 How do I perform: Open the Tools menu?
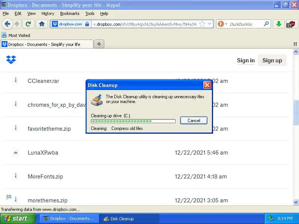click(x=90, y=13)
